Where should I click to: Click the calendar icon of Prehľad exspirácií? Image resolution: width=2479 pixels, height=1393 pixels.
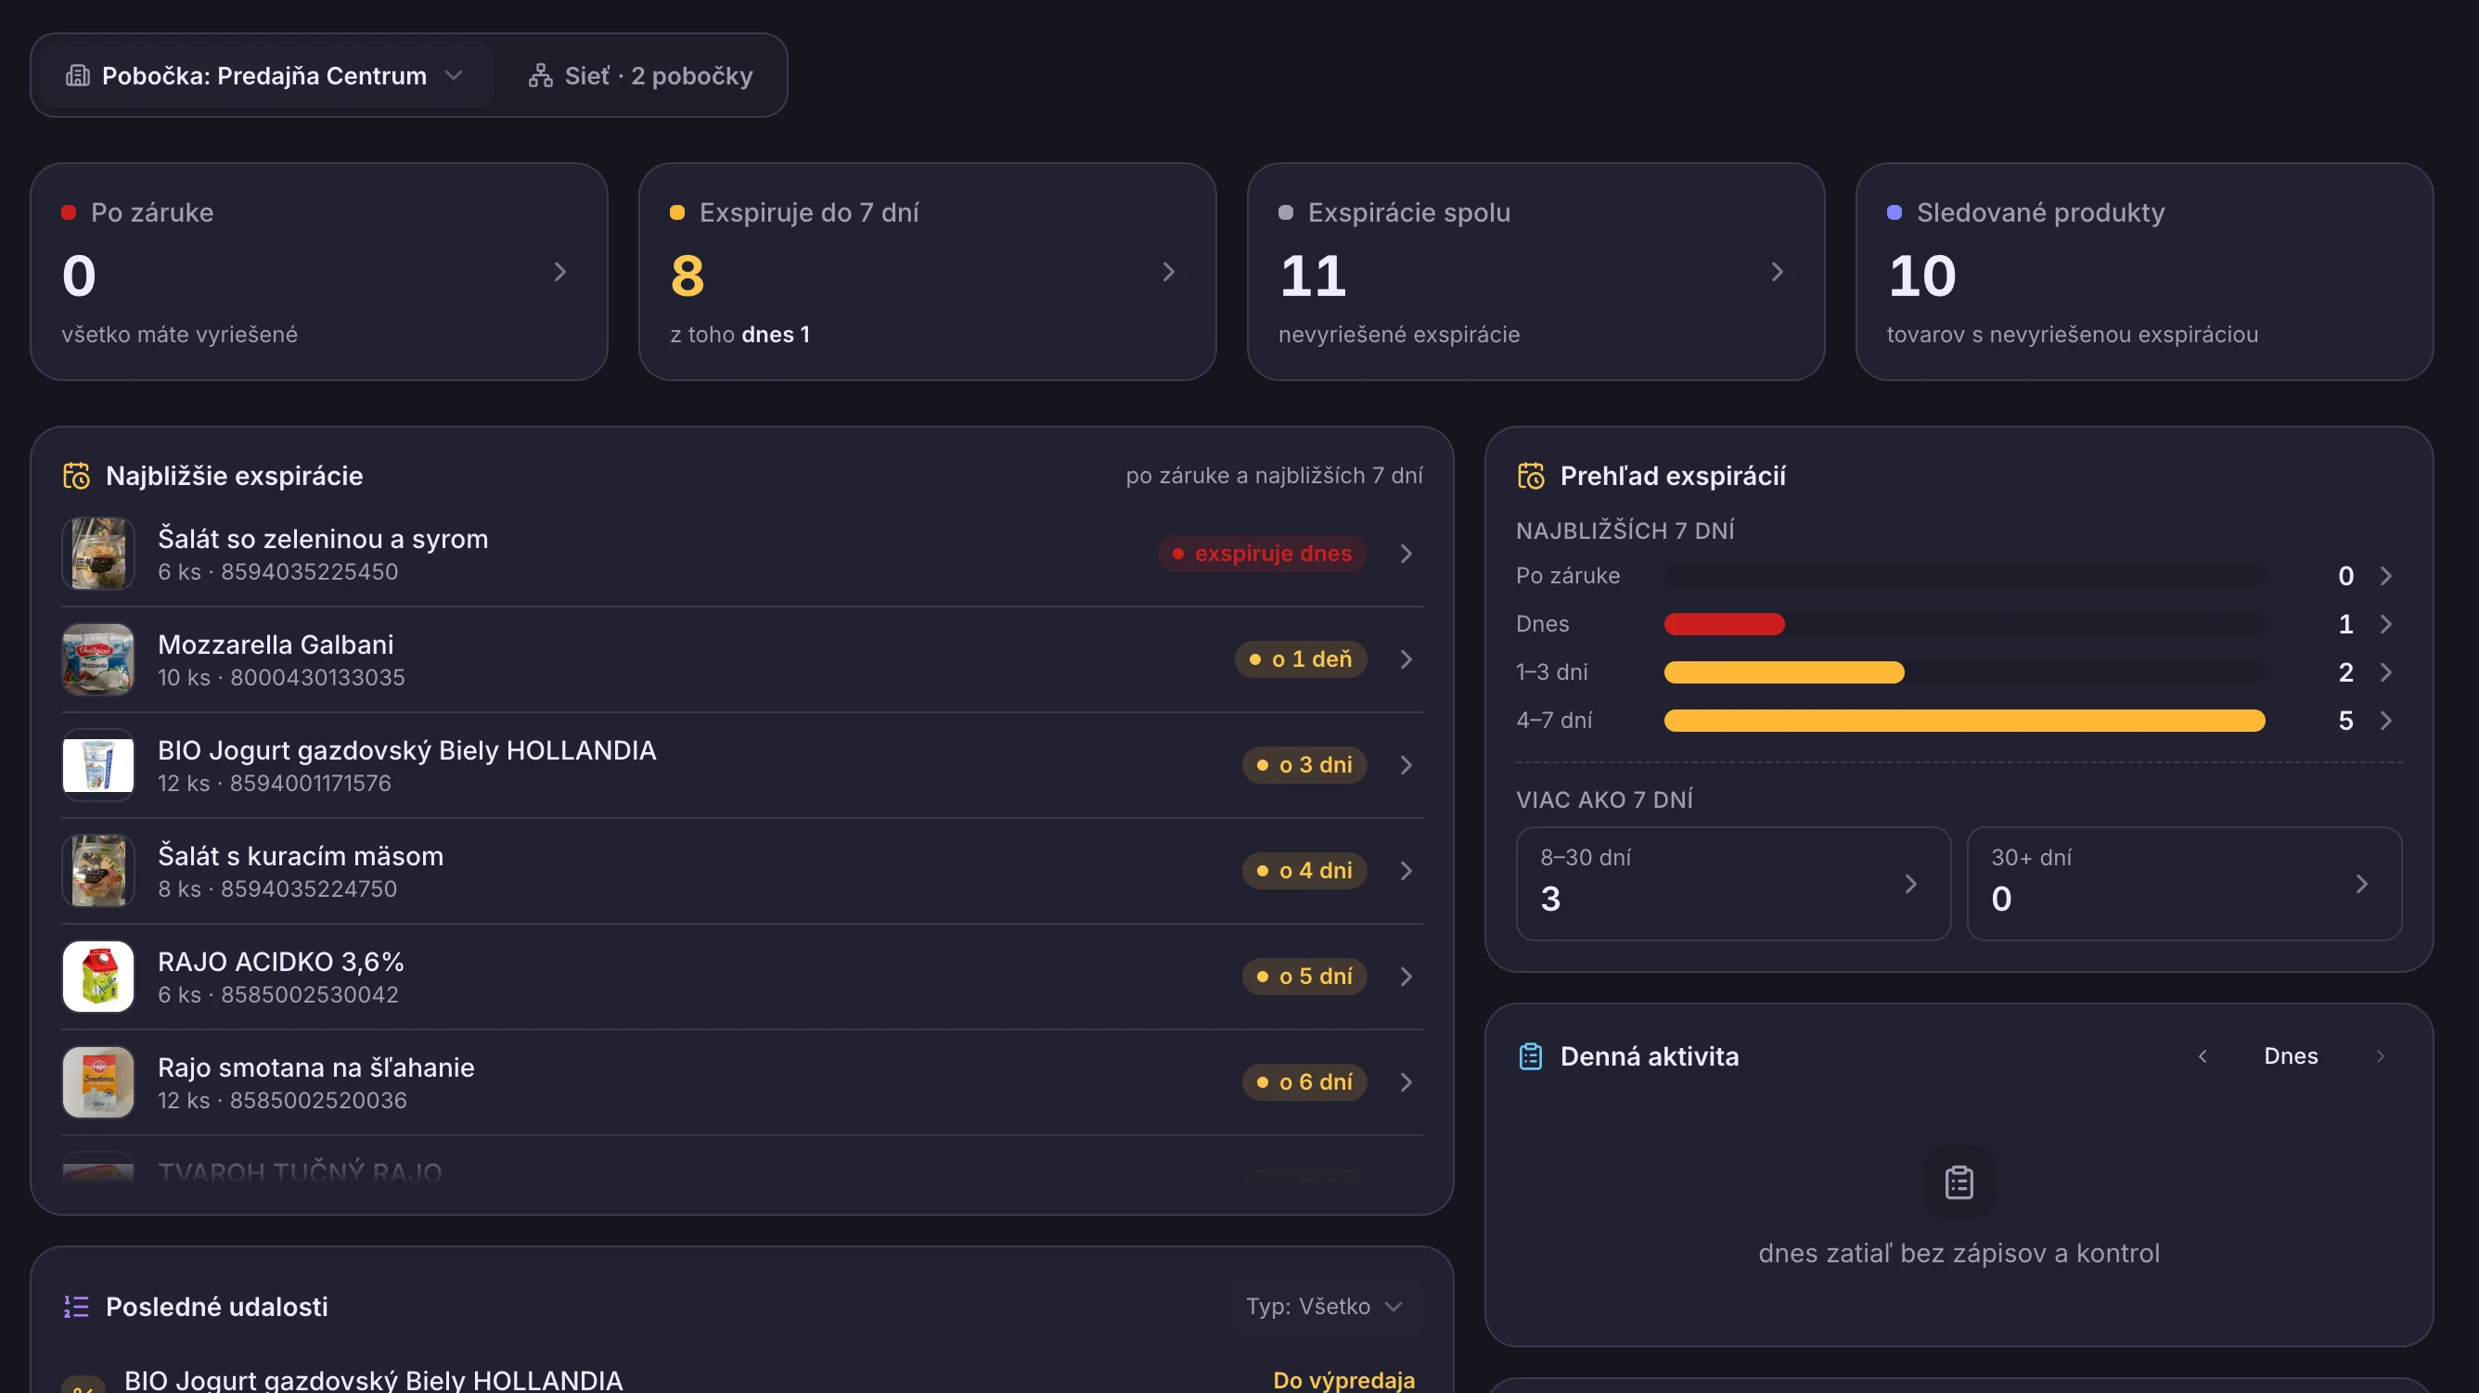pos(1530,475)
